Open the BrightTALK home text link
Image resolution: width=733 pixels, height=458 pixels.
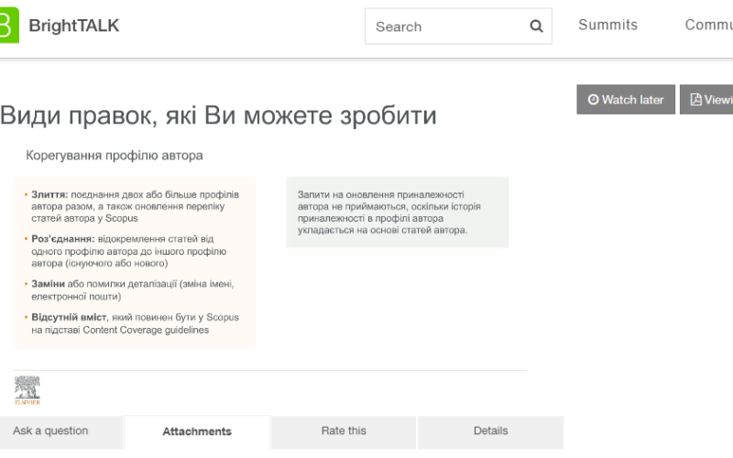(73, 26)
